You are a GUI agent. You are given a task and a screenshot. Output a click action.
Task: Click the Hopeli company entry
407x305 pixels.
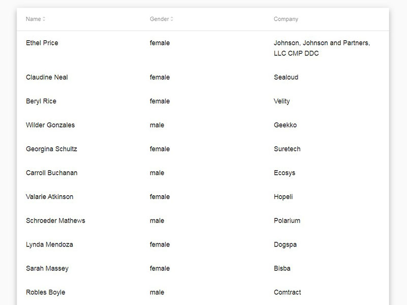pyautogui.click(x=283, y=197)
